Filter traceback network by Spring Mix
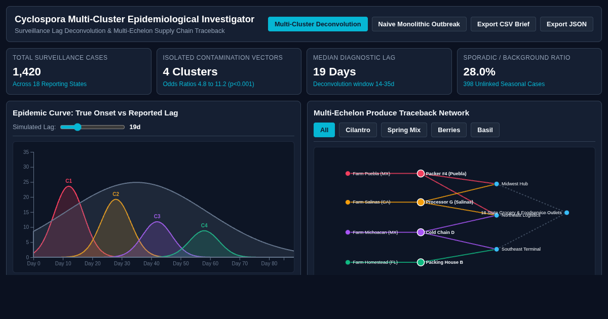 (404, 130)
